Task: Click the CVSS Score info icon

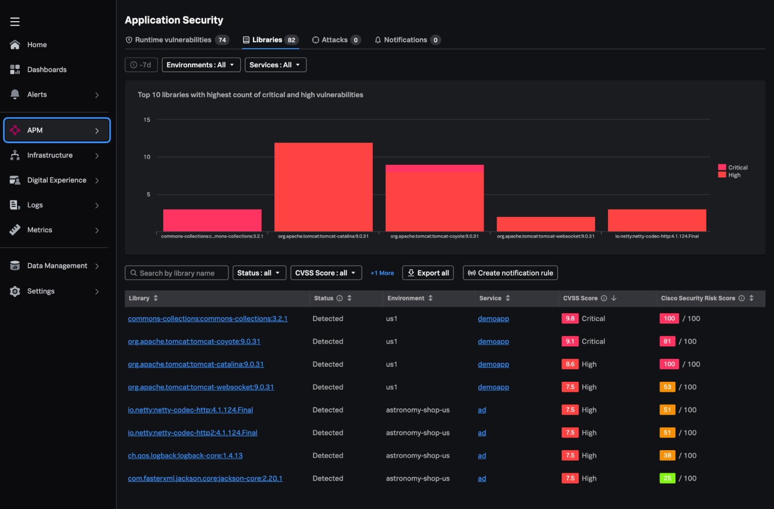Action: point(604,298)
